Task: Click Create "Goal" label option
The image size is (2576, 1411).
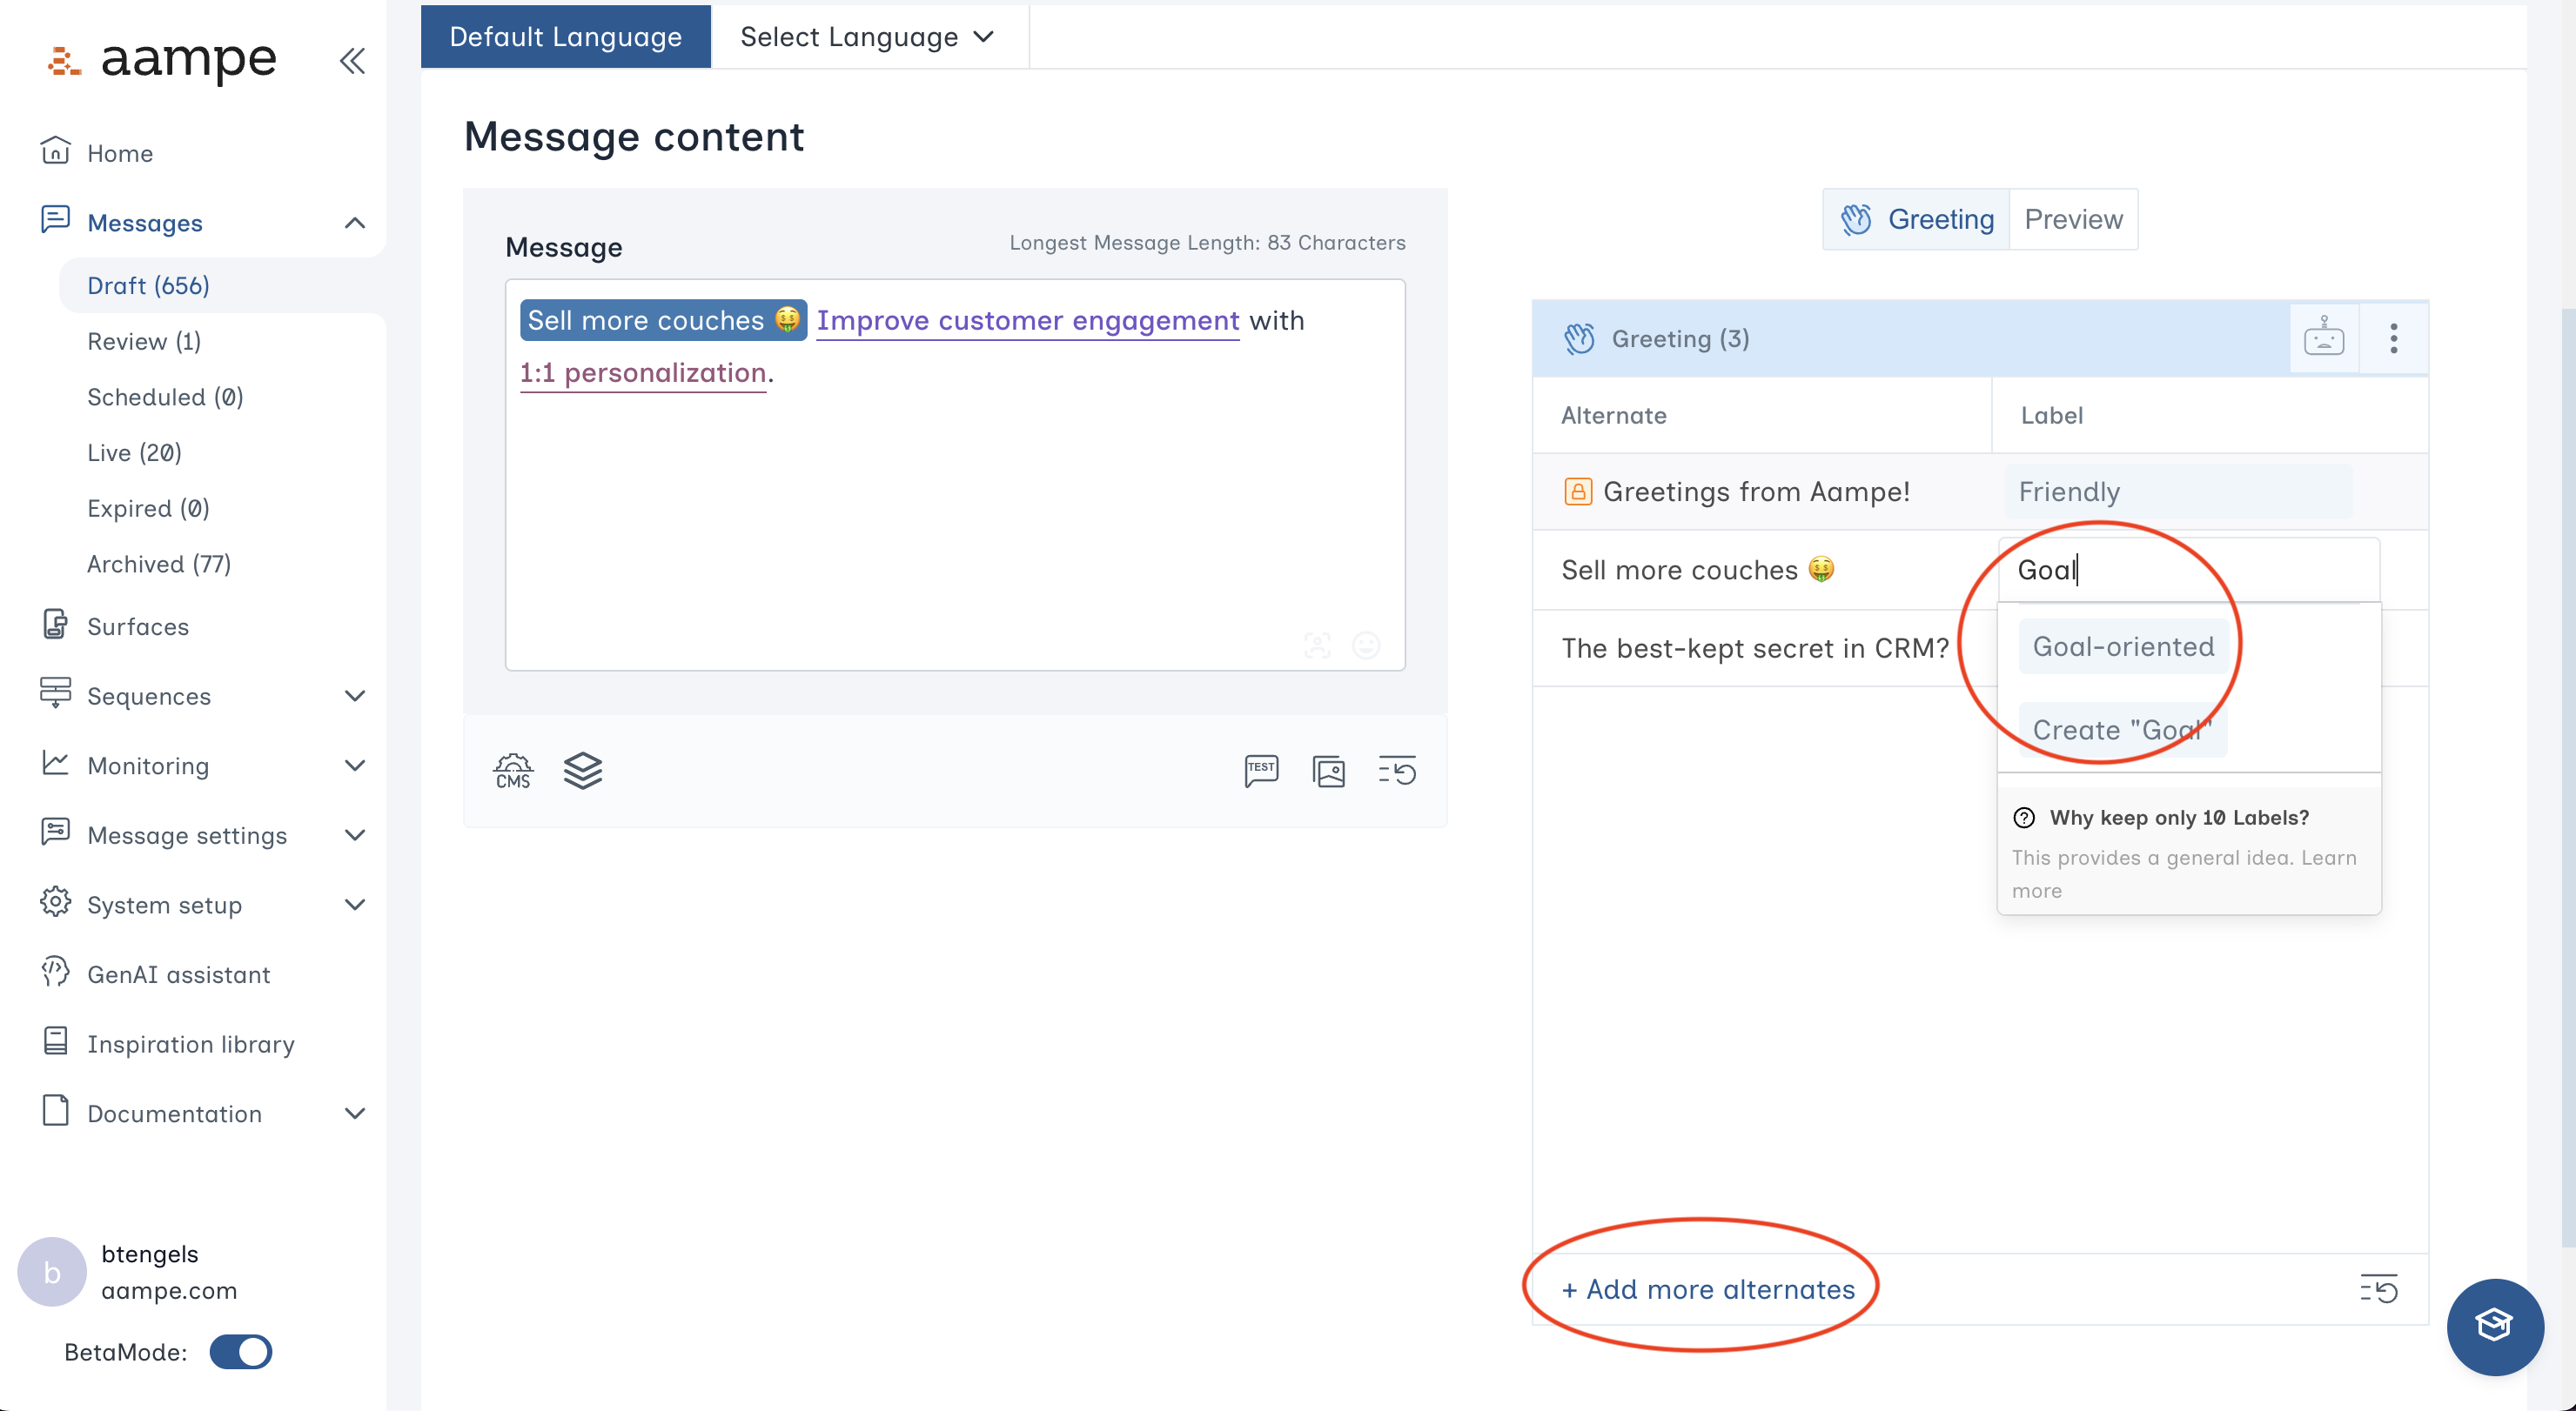Action: (2122, 730)
